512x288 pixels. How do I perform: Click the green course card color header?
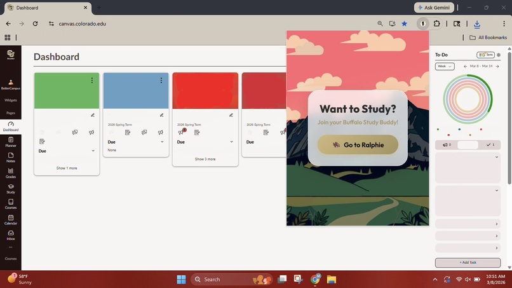pyautogui.click(x=67, y=90)
